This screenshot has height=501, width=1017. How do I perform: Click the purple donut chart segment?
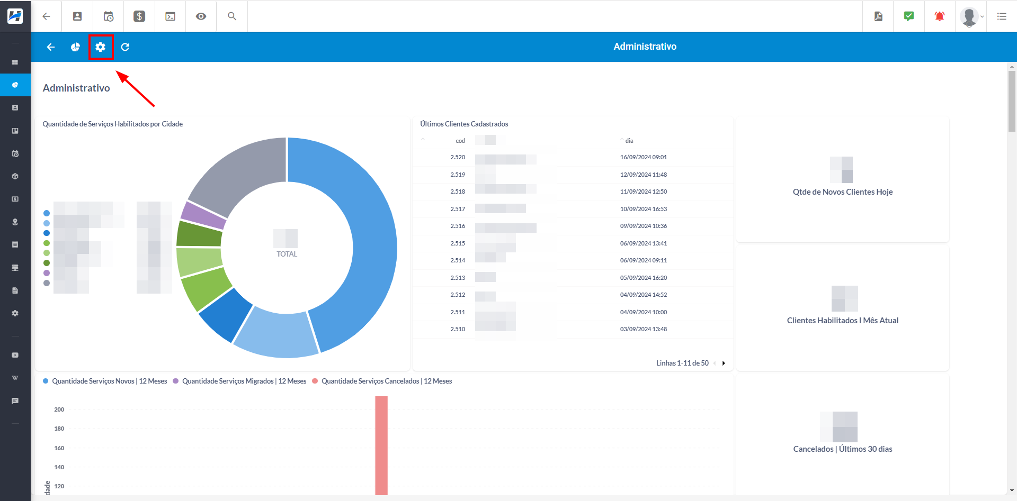[202, 215]
